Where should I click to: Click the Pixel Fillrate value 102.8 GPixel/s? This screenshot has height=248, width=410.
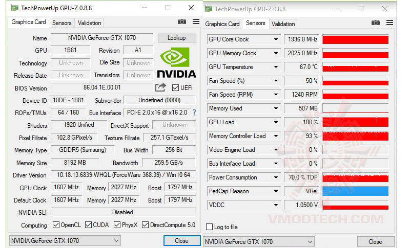click(74, 138)
